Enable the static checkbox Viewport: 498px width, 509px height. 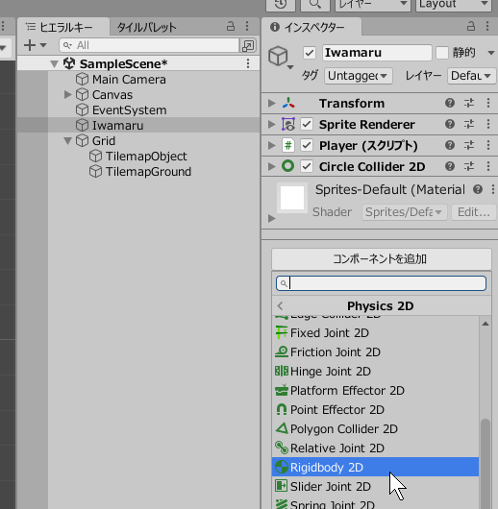point(442,53)
